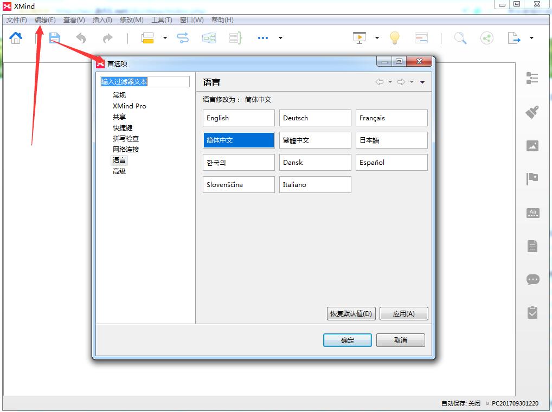Open the 插入(I) menu
Viewport: 552px width, 412px height.
(102, 20)
